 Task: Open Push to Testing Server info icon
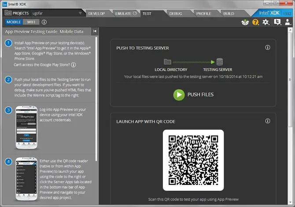pos(268,48)
